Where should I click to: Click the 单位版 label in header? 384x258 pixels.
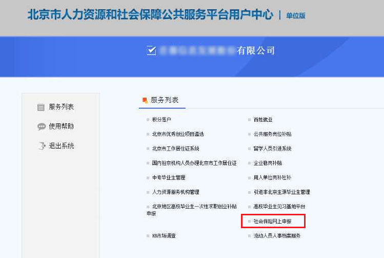pyautogui.click(x=295, y=15)
